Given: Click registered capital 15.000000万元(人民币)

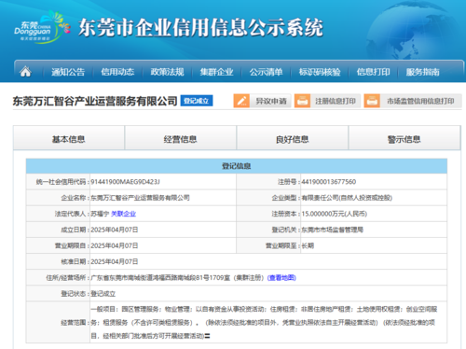Looking at the screenshot, I should pyautogui.click(x=335, y=214).
